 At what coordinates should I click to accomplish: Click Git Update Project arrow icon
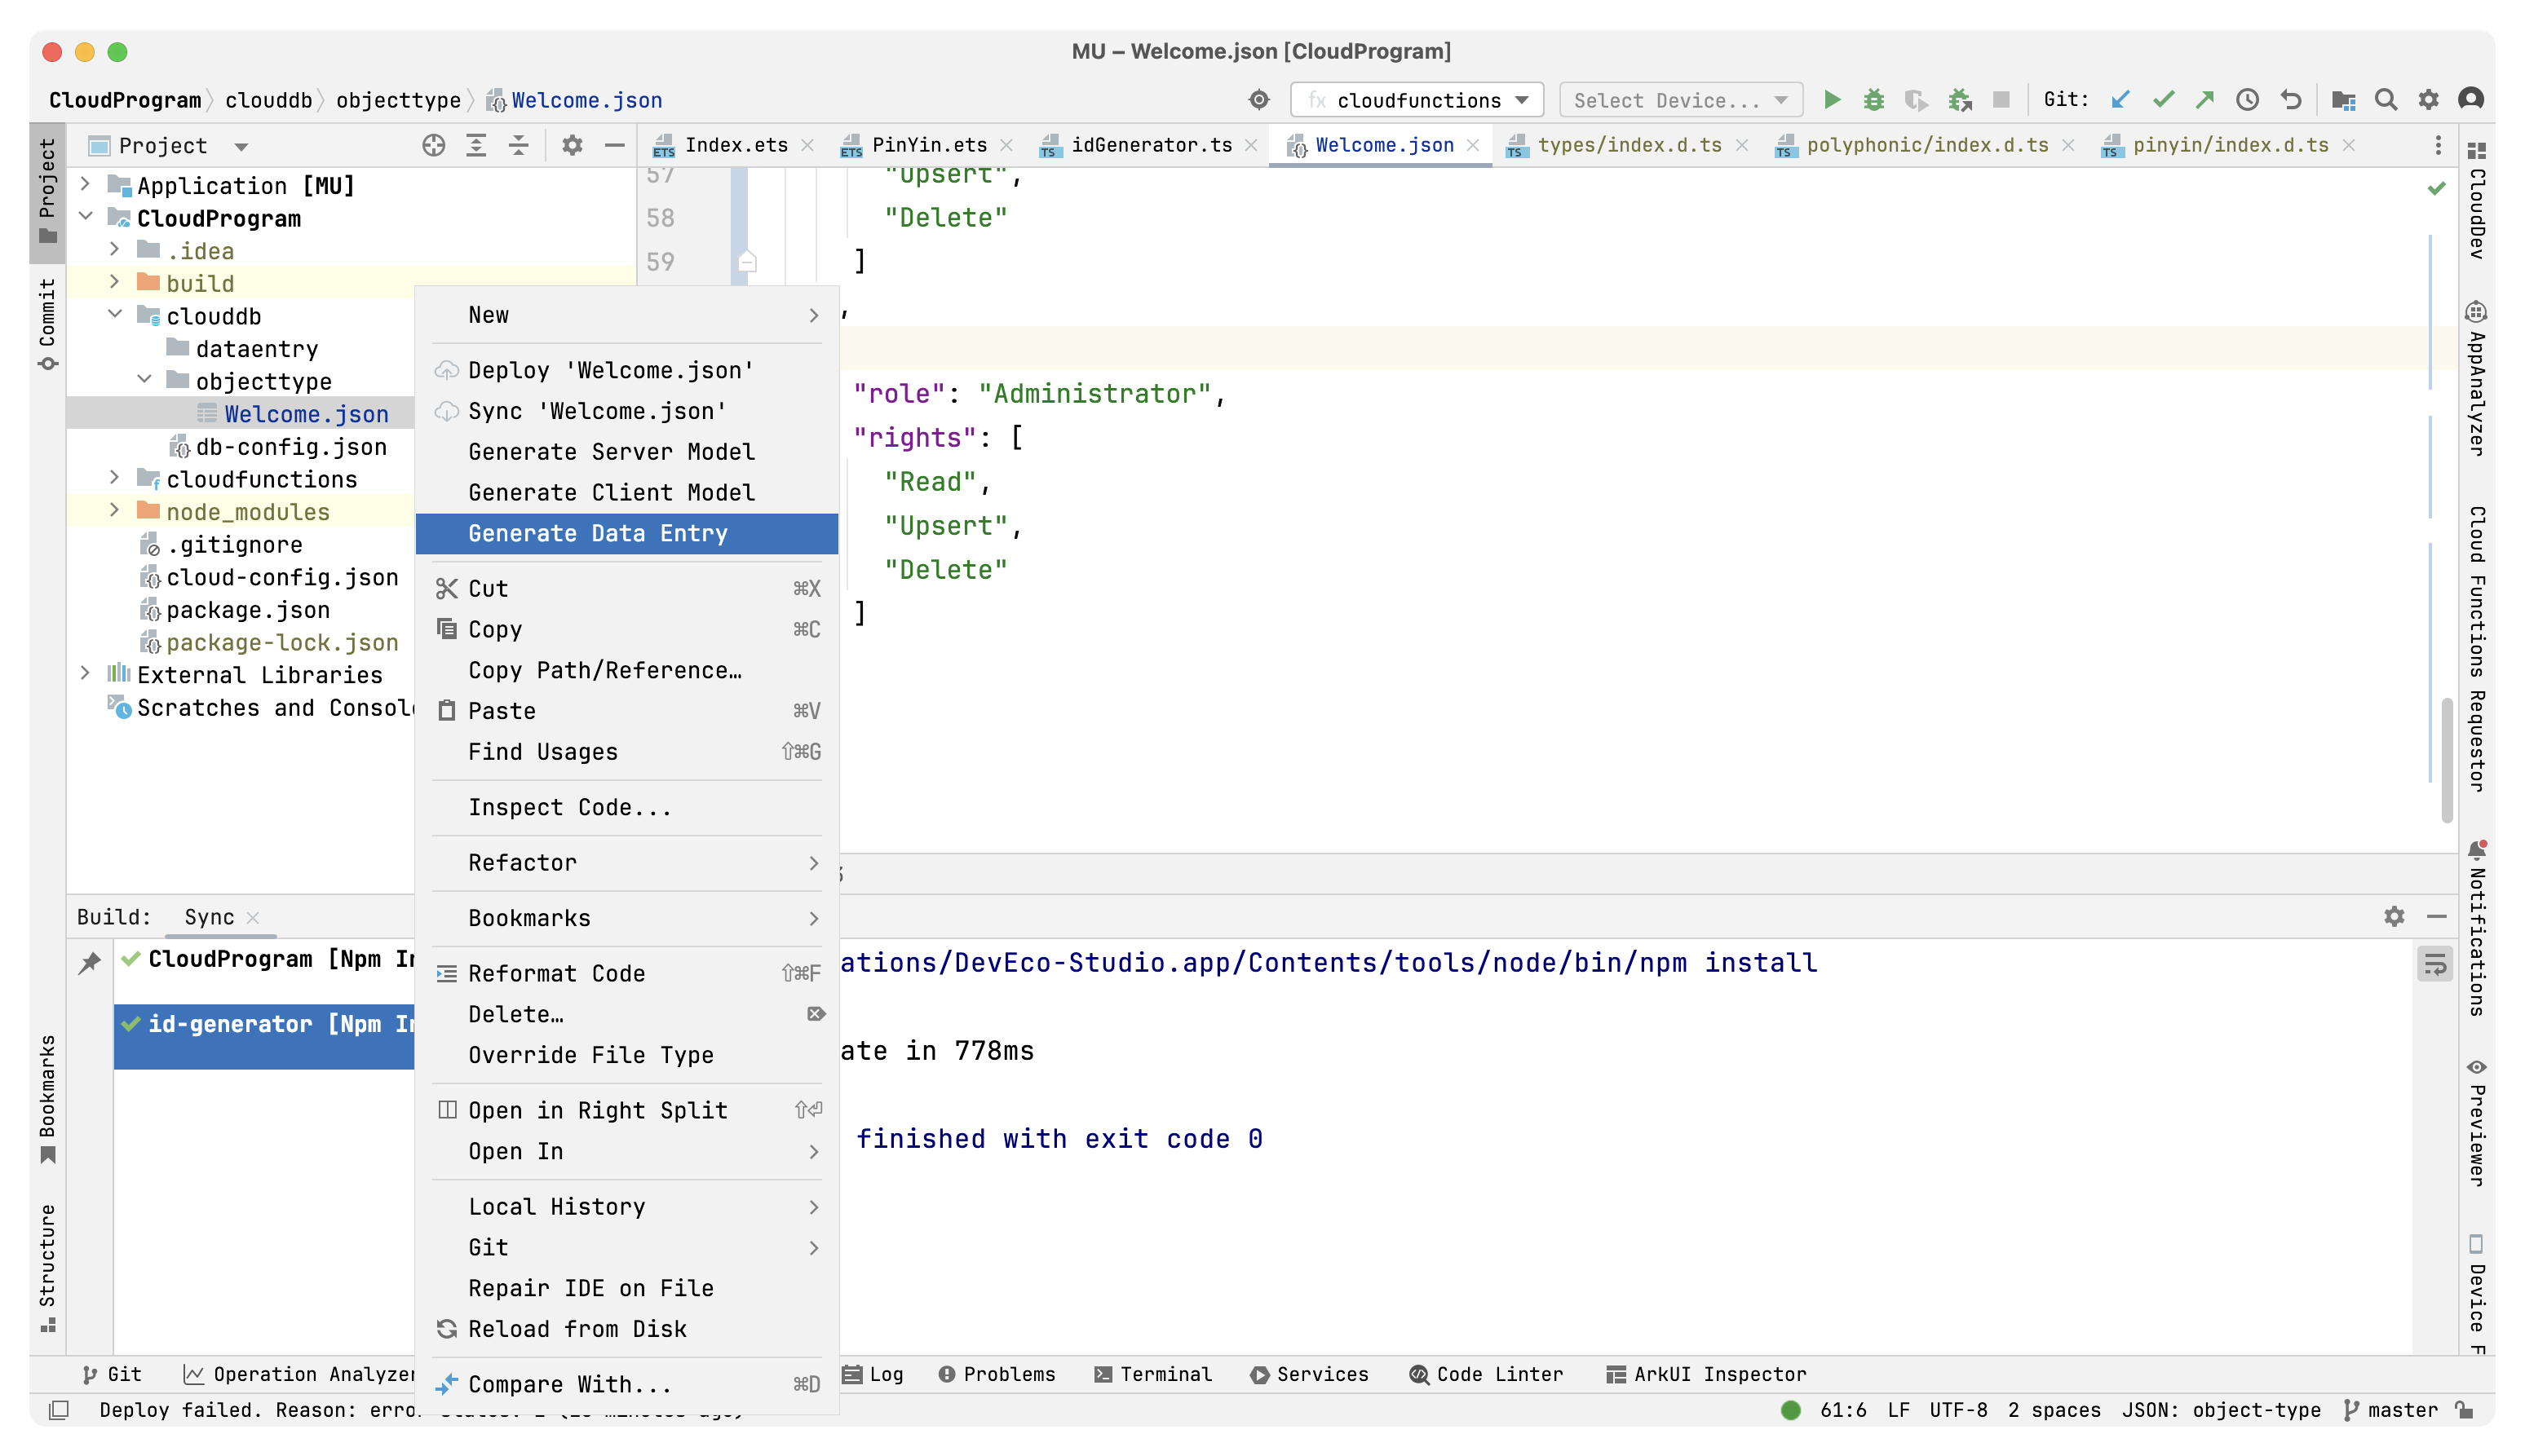2120,100
